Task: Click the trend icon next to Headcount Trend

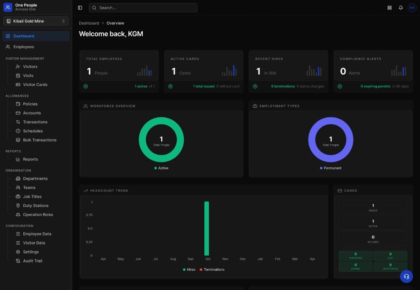Action: (85, 190)
